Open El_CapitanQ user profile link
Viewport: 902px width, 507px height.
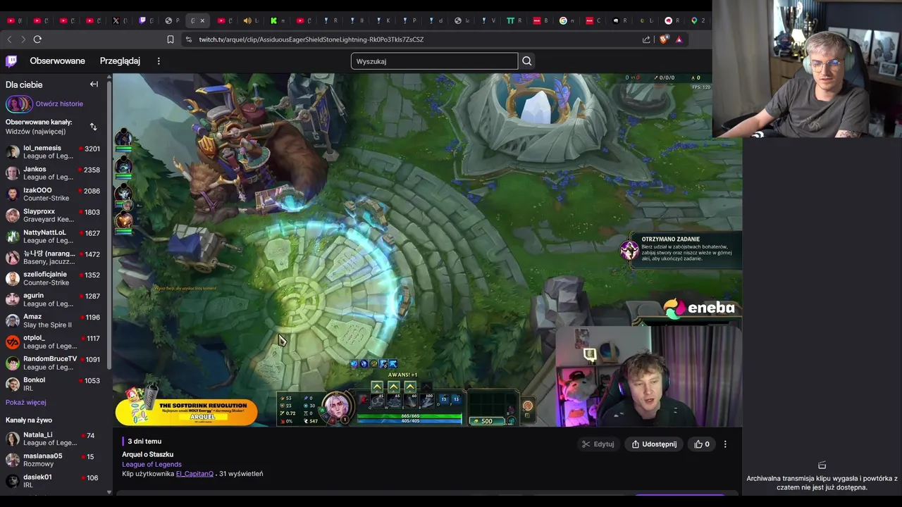pos(194,474)
